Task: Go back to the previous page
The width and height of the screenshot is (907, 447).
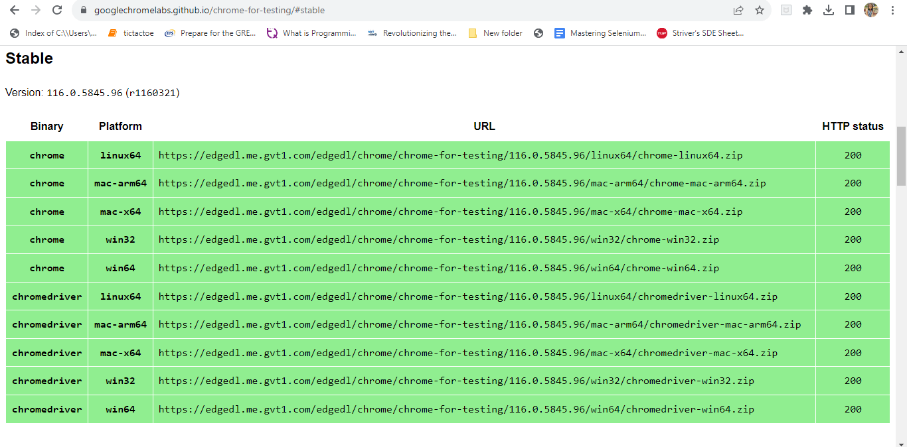Action: pos(15,10)
